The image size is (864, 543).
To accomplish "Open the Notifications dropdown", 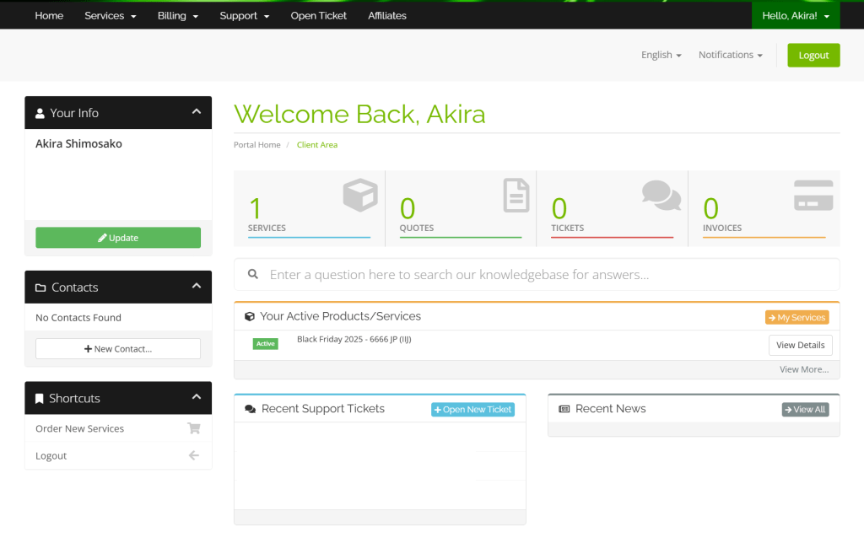I will [x=730, y=55].
